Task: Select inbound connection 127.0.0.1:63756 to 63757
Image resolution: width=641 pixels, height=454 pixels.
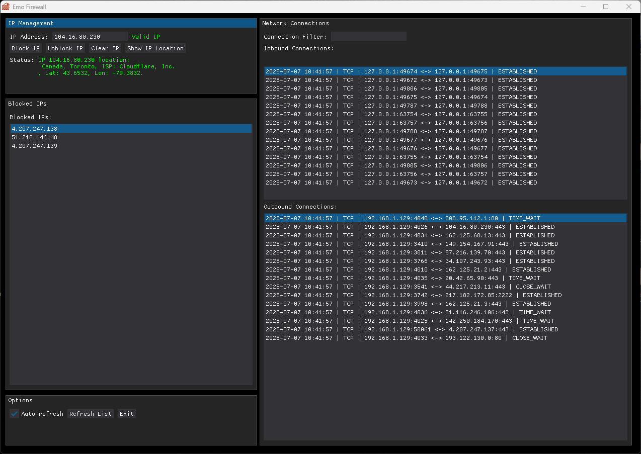Action: [x=445, y=174]
